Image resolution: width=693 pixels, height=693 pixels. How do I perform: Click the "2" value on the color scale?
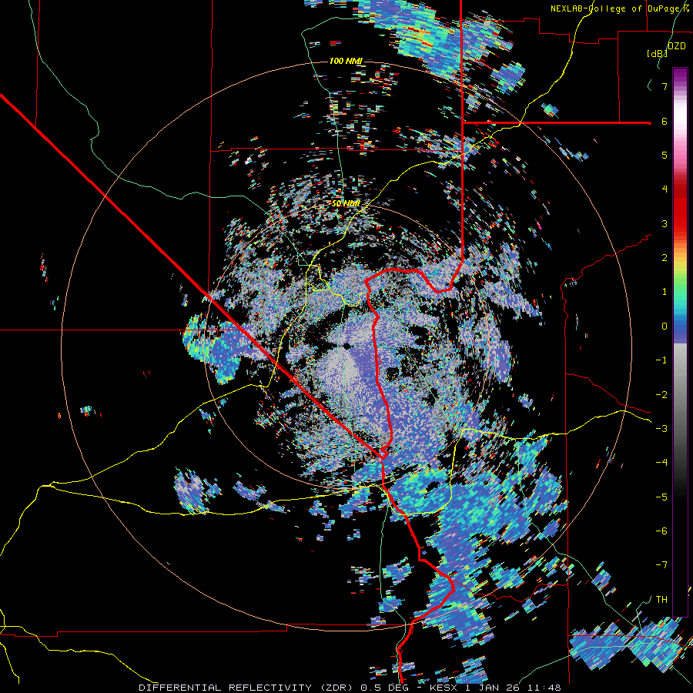click(665, 258)
